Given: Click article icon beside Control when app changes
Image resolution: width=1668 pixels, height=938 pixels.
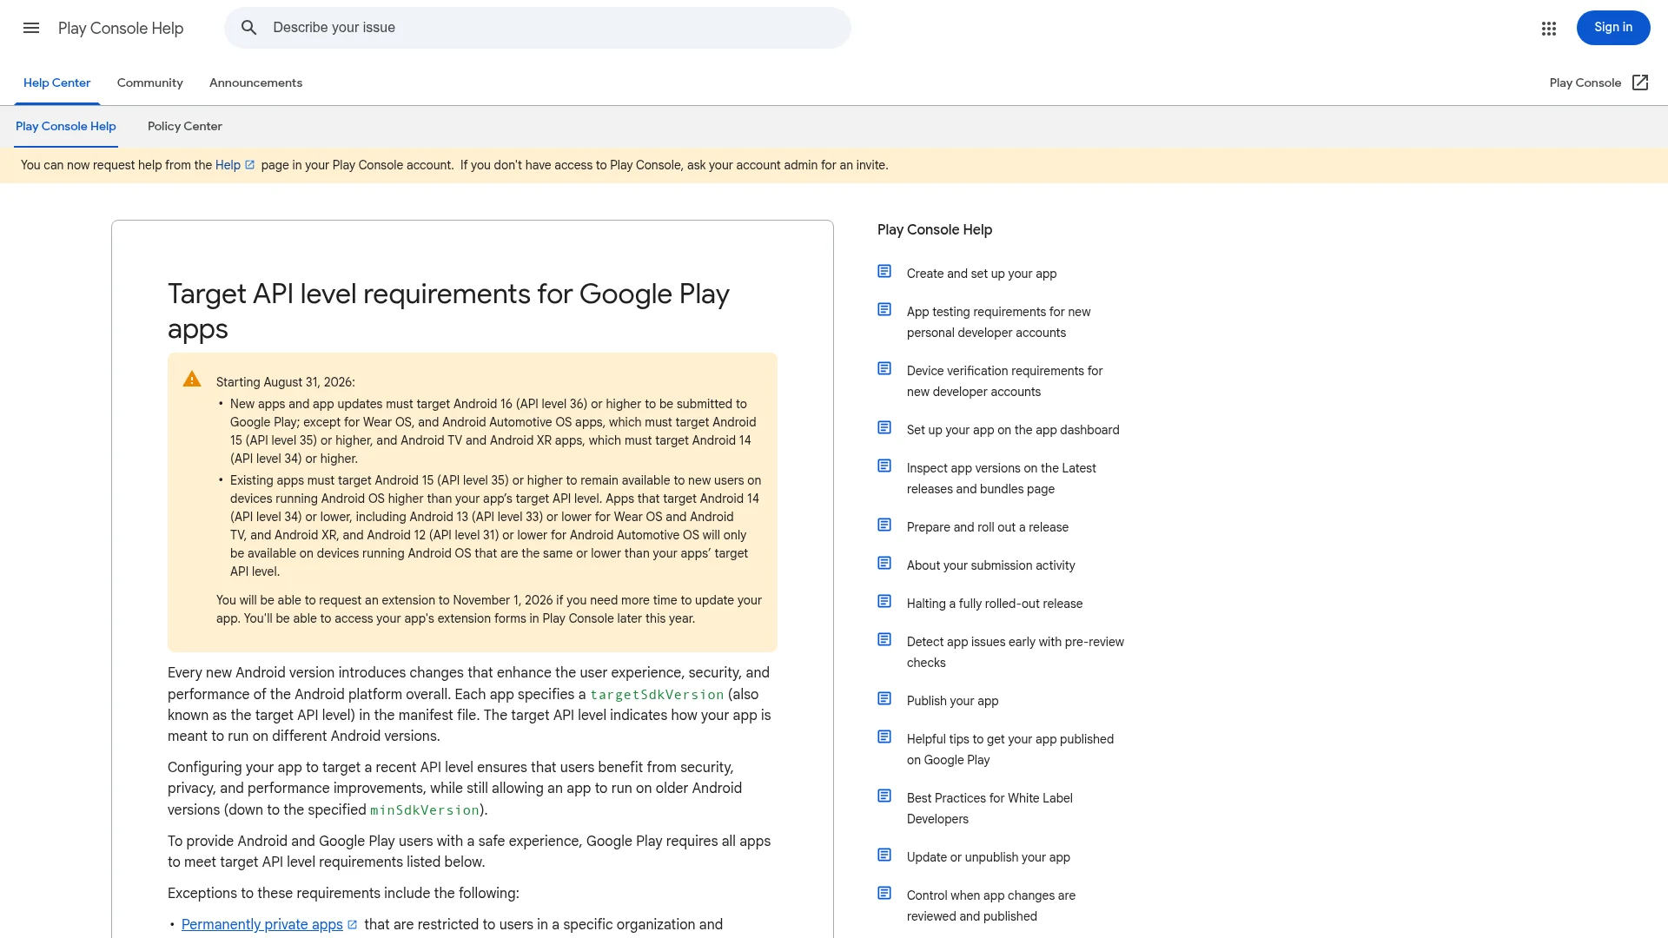Looking at the screenshot, I should 884,894.
